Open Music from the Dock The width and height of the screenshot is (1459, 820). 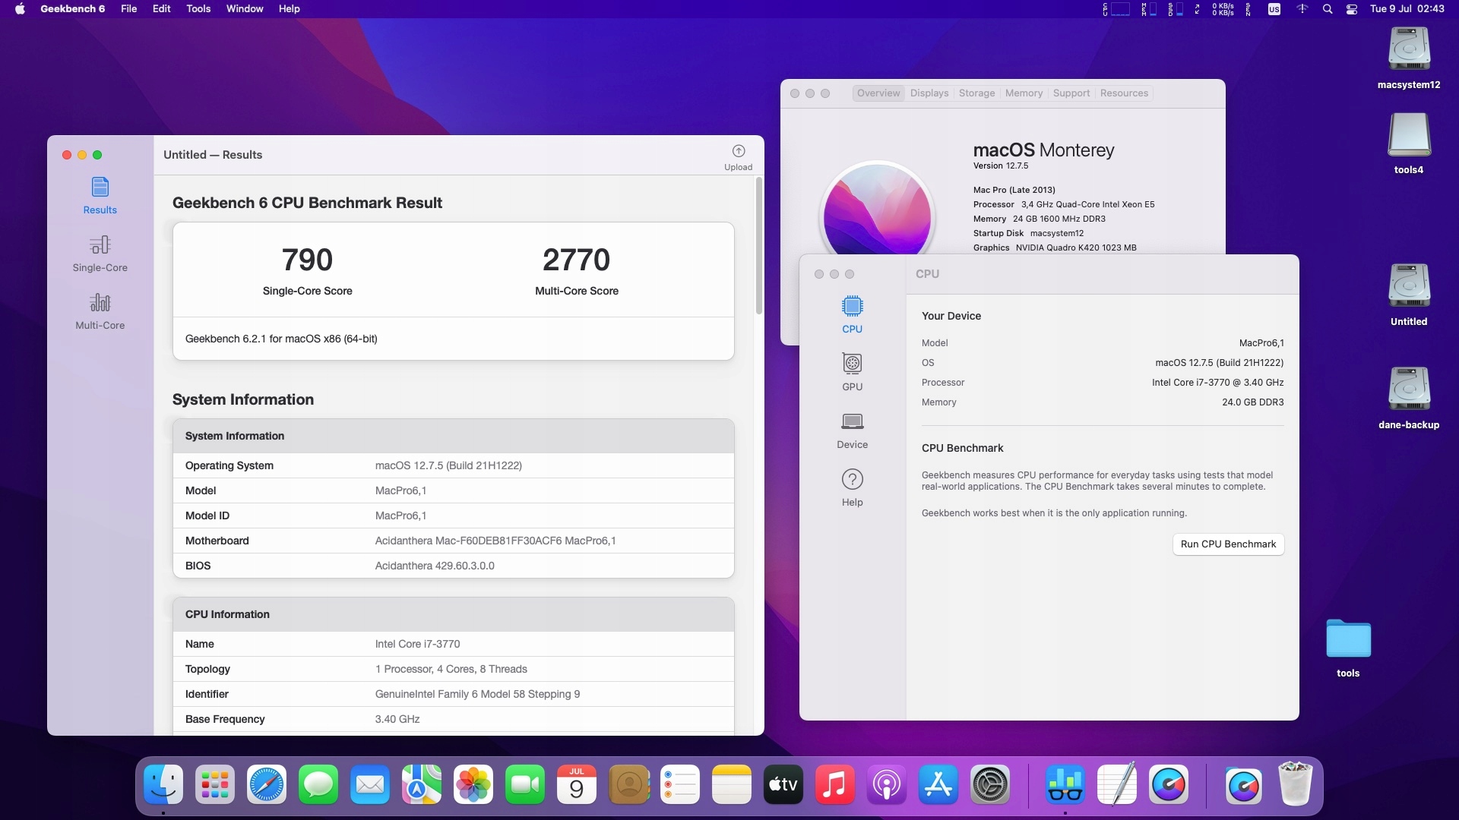835,785
